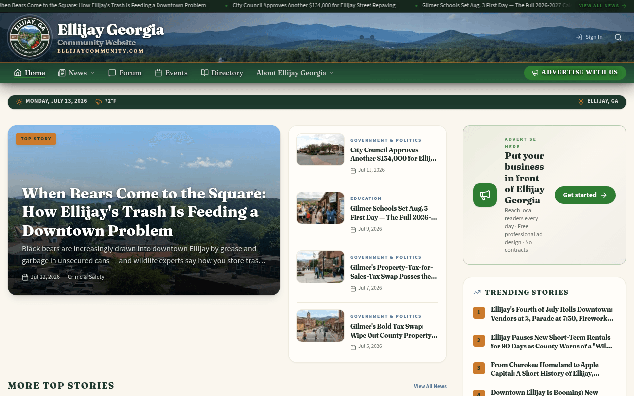Click the Crime & Safety category tag
This screenshot has width=634, height=396.
86,277
